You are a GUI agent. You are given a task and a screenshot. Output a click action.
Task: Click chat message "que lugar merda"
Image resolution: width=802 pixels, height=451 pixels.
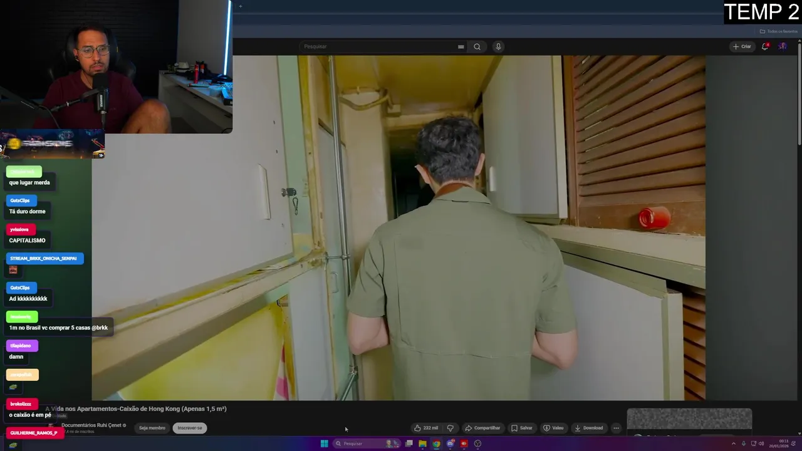[x=29, y=182]
